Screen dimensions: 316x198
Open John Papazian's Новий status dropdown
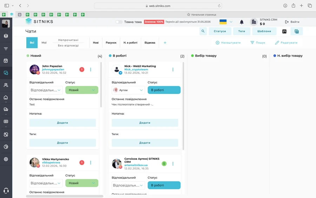click(x=81, y=90)
